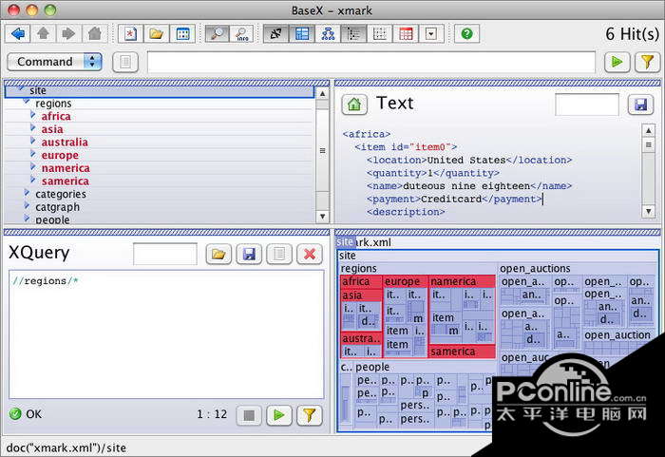The width and height of the screenshot is (665, 457).
Task: Open the Command mode dropdown
Action: click(55, 62)
